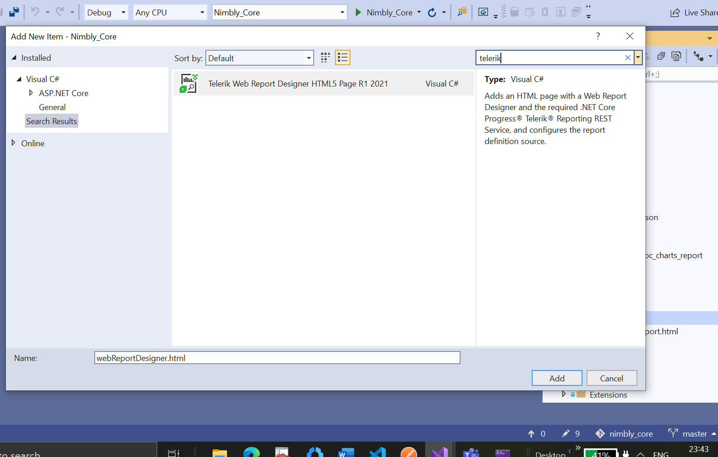Click the Solution Explorer view switch icon
The width and height of the screenshot is (718, 457).
699,56
